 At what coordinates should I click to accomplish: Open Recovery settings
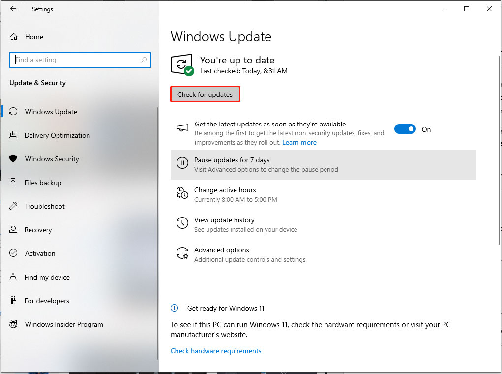[x=79, y=230]
